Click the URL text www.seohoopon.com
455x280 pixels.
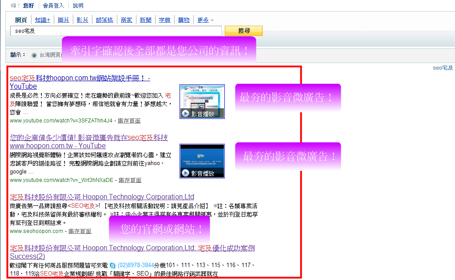tap(36, 231)
